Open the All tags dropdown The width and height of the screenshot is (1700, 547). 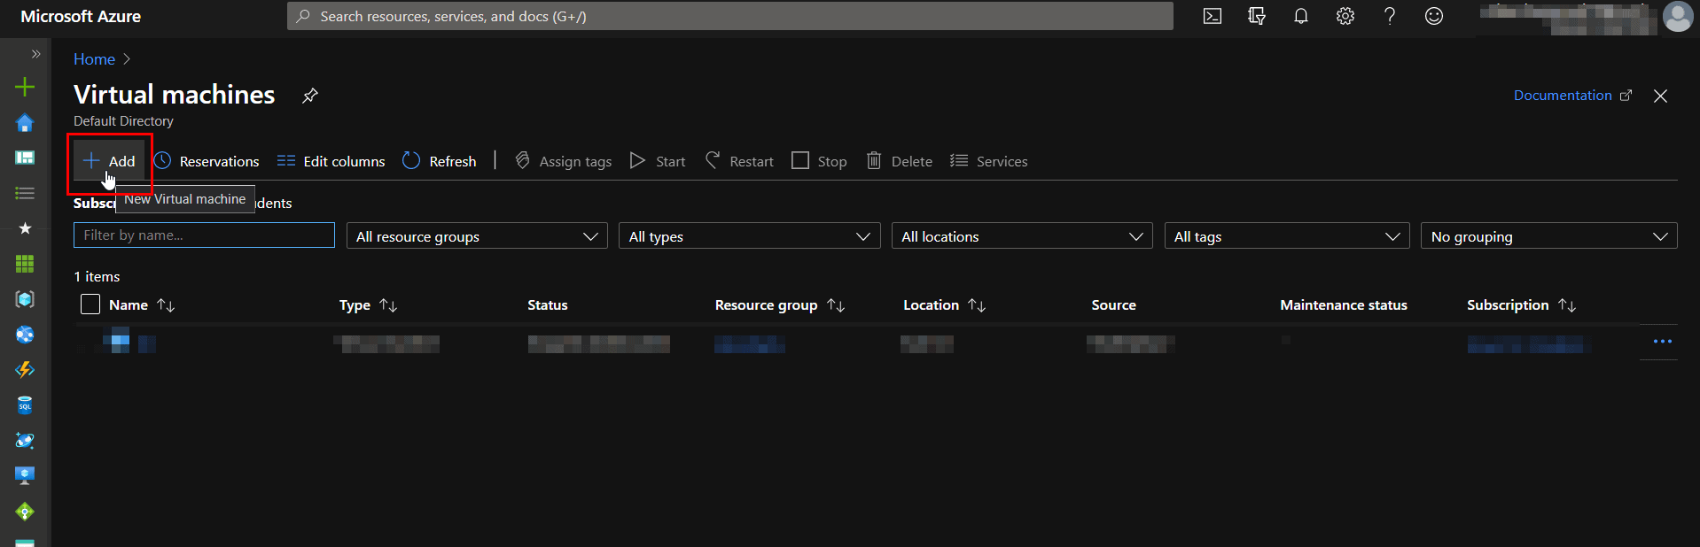tap(1286, 236)
